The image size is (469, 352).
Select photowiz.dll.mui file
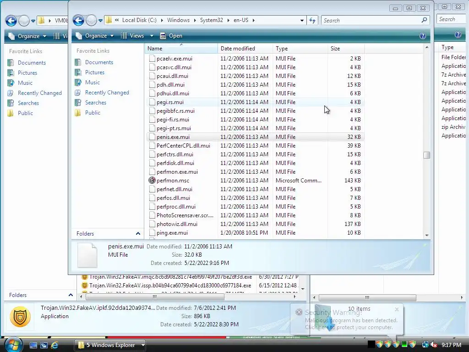coord(177,224)
